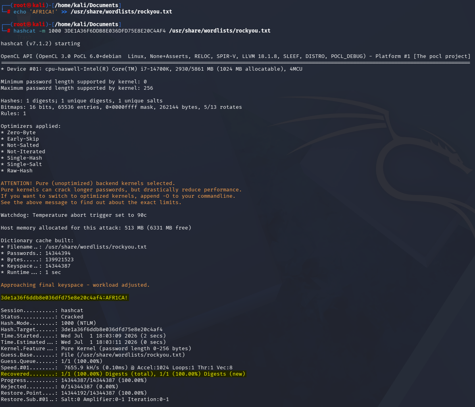Click the 'Session..........: hashcat' line
The image size is (475, 407).
(x=42, y=311)
